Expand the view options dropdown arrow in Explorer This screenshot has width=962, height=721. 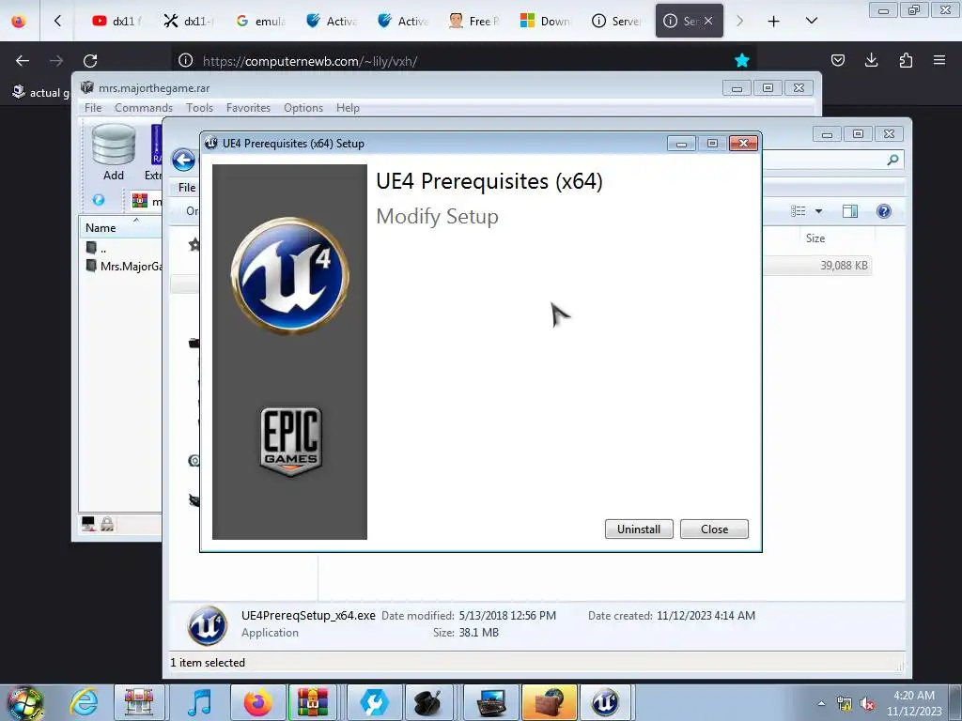click(818, 211)
